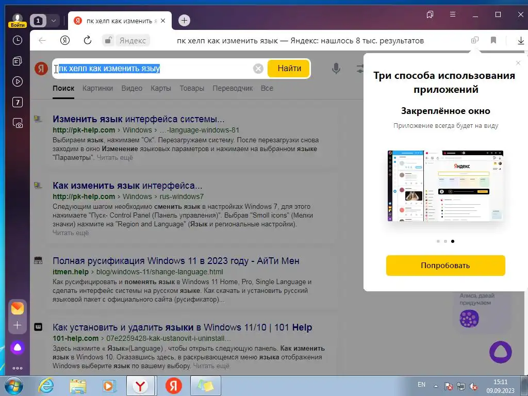Viewport: 528px width, 396px height.
Task: Click the Войти profile icon
Action: (x=17, y=21)
